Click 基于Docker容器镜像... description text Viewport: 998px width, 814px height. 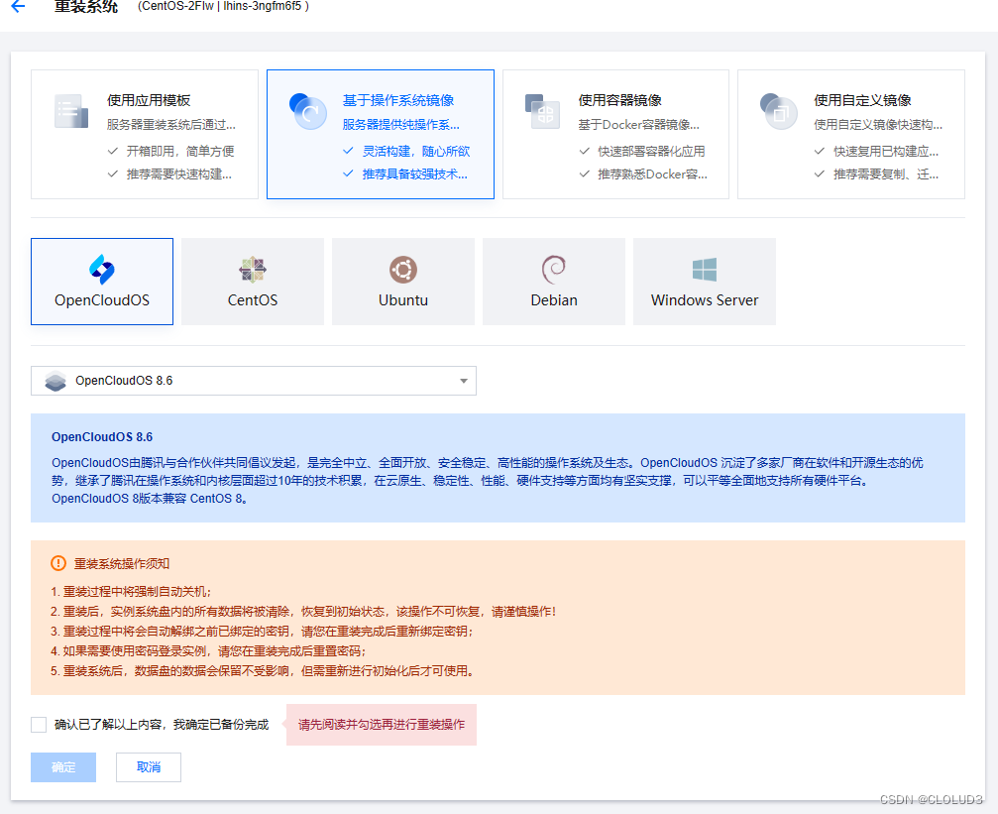click(639, 124)
